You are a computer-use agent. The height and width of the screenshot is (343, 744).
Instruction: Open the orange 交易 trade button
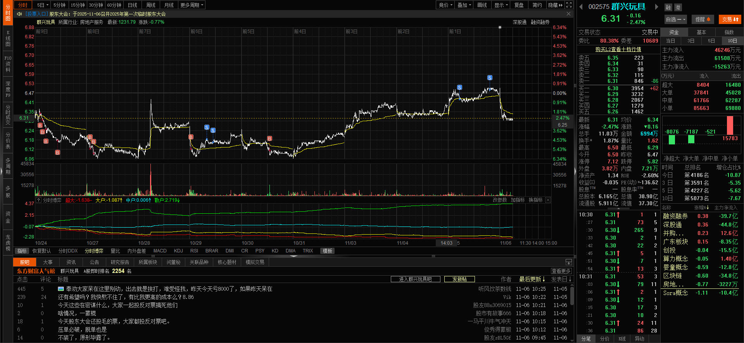[x=730, y=19]
